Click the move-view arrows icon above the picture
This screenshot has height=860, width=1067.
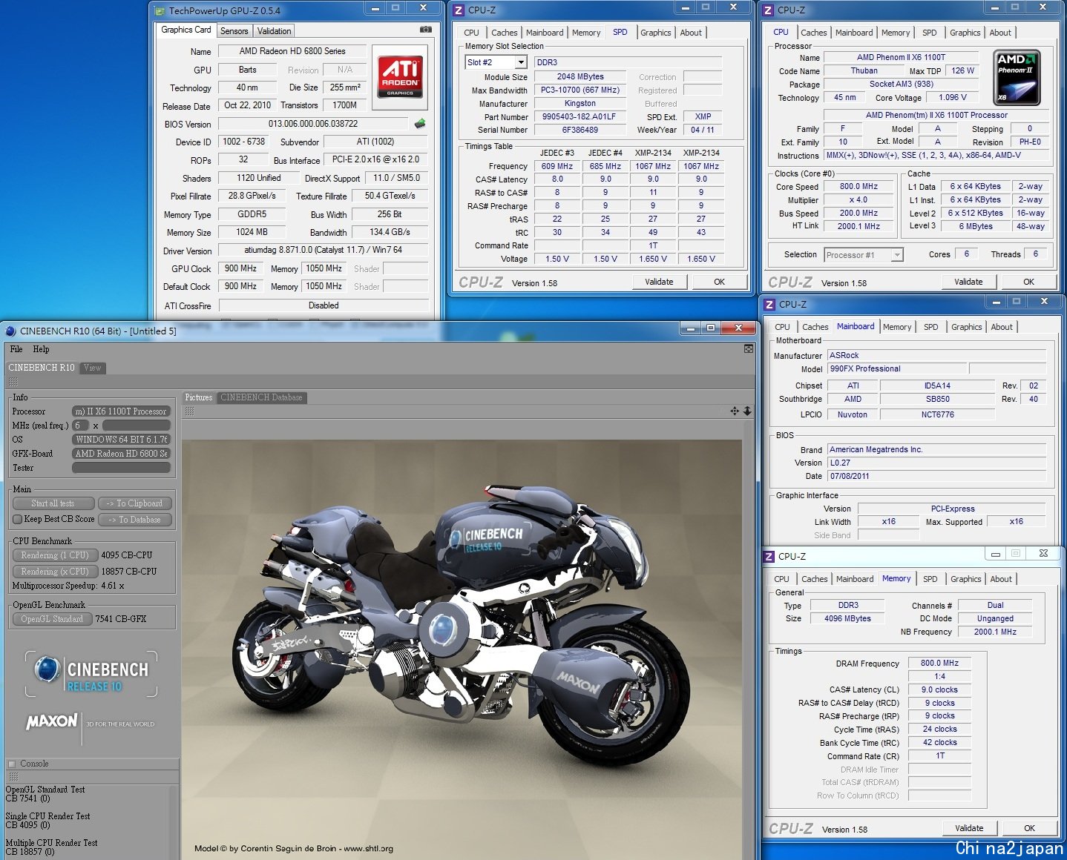[735, 411]
